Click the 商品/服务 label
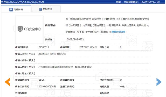The height and width of the screenshot is (97, 166). click(x=50, y=25)
